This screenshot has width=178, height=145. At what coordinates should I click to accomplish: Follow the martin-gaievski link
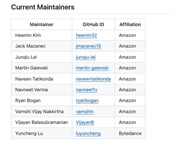pos(92,68)
